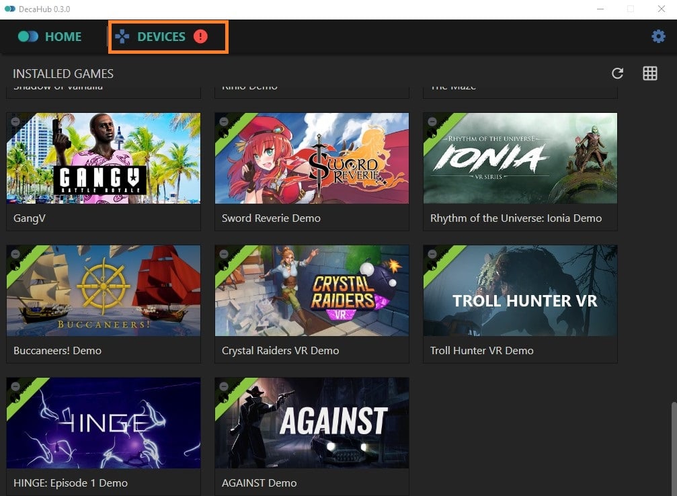
Task: Open the Troll Hunter VR Demo thumbnail
Action: (520, 290)
